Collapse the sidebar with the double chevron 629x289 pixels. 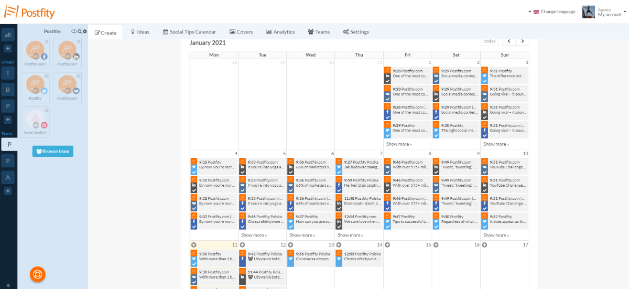(x=8, y=284)
